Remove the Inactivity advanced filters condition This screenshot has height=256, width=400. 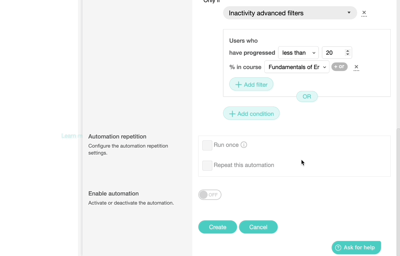(x=364, y=13)
